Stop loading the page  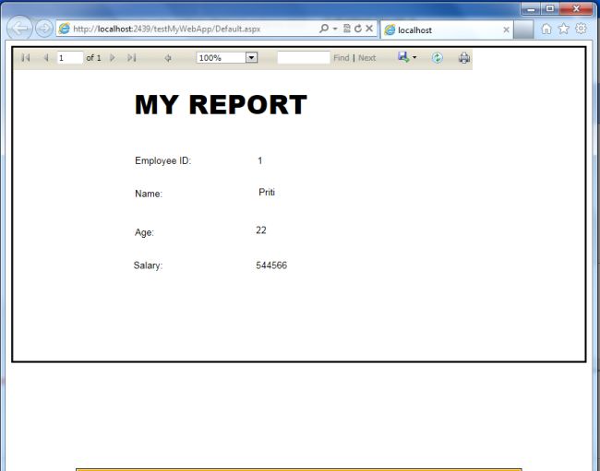pyautogui.click(x=369, y=29)
